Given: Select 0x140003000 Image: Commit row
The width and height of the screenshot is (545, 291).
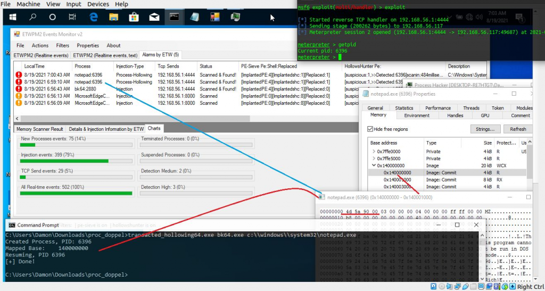Looking at the screenshot, I should (448, 187).
